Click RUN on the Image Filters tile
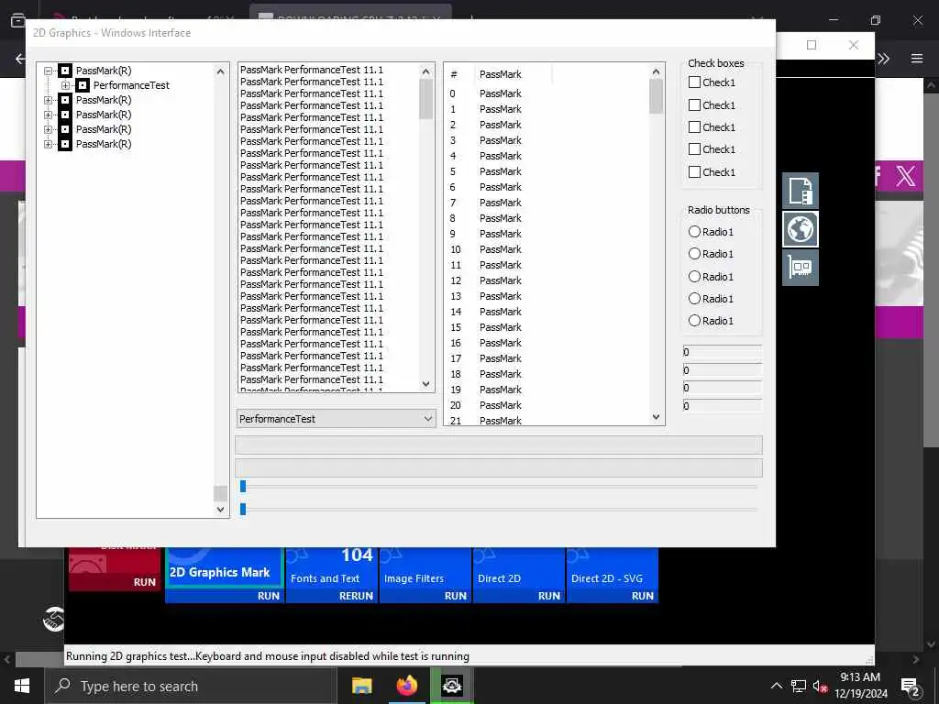Viewport: 939px width, 704px height. (455, 596)
